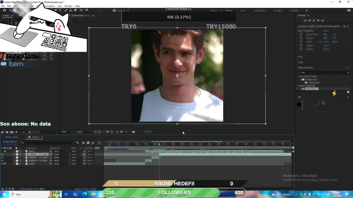This screenshot has width=353, height=198.
Task: Switch to the Small Screen workspace
Action: pyautogui.click(x=260, y=10)
